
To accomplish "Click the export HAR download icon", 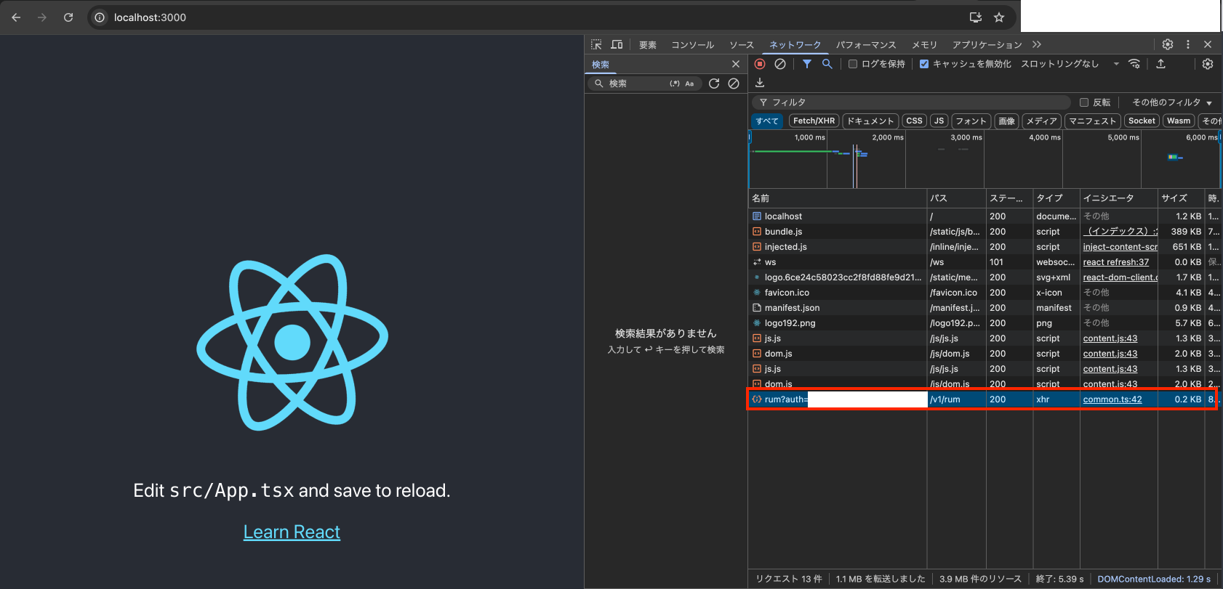I will (760, 83).
